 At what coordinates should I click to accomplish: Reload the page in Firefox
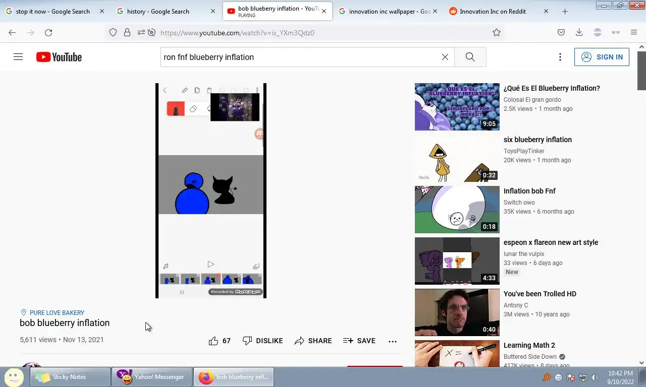(48, 32)
